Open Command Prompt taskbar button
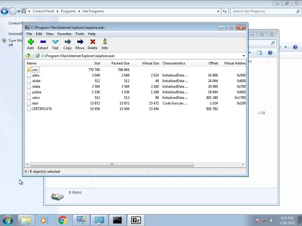The height and width of the screenshot is (226, 302). [117, 220]
